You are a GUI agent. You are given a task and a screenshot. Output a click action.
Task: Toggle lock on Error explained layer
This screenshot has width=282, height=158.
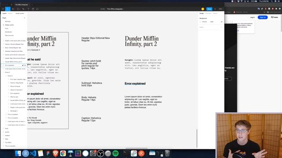(23, 65)
